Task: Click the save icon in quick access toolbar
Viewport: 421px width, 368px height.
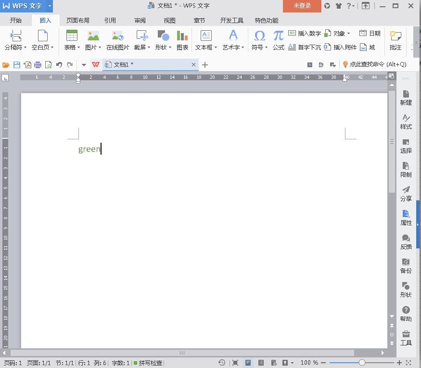Action: pos(17,65)
